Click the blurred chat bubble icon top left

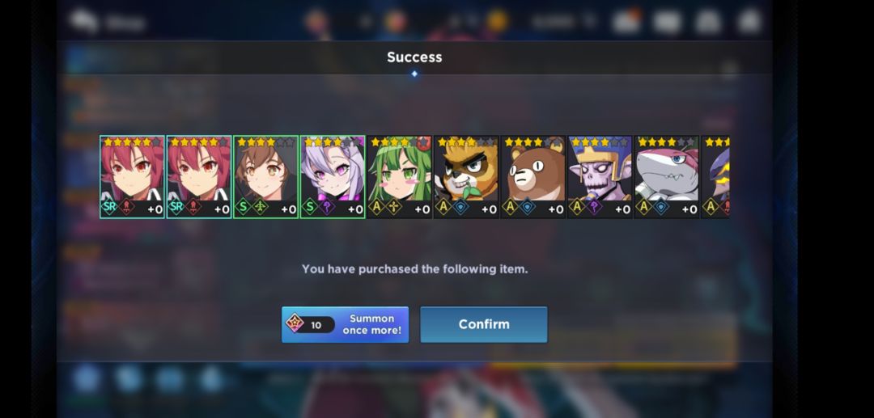(84, 21)
